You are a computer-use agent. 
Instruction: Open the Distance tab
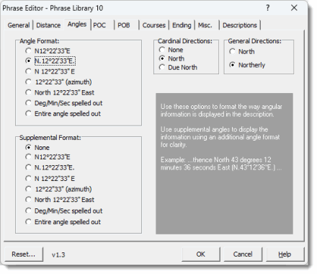pos(48,25)
